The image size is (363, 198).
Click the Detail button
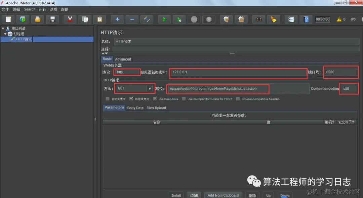click(x=176, y=195)
